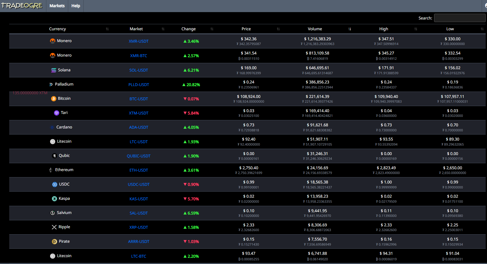The width and height of the screenshot is (487, 264).
Task: Open the XMR-USDT market link
Action: tap(139, 41)
